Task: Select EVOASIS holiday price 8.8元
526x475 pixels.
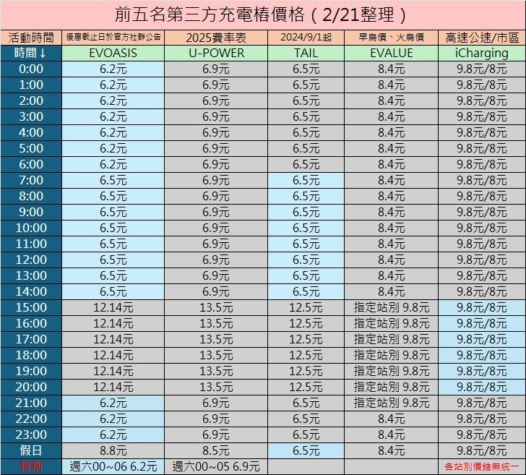Action: click(113, 450)
